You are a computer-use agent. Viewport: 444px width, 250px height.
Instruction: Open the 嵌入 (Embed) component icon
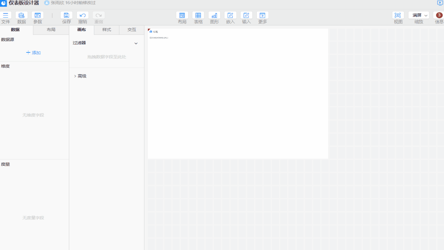(x=230, y=15)
